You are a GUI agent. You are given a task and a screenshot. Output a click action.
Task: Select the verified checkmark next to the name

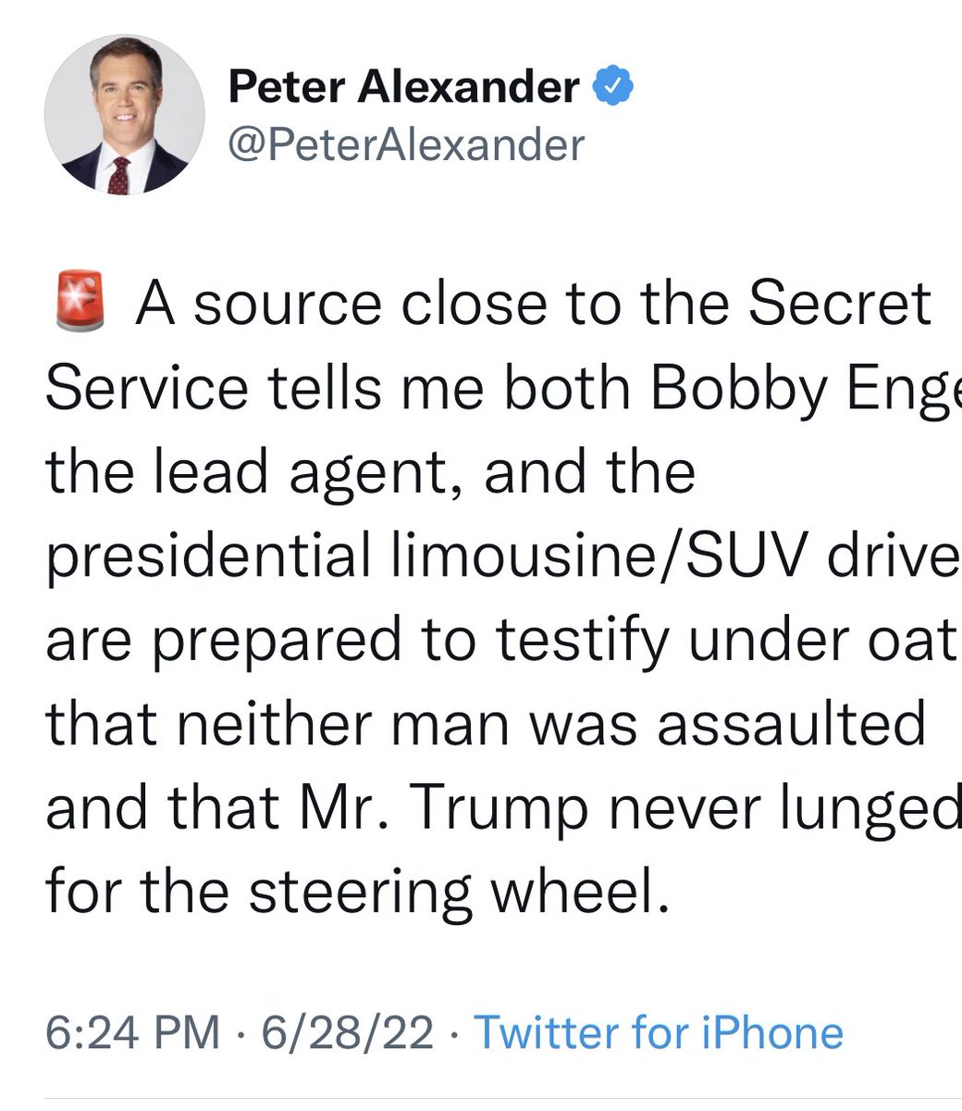[612, 83]
